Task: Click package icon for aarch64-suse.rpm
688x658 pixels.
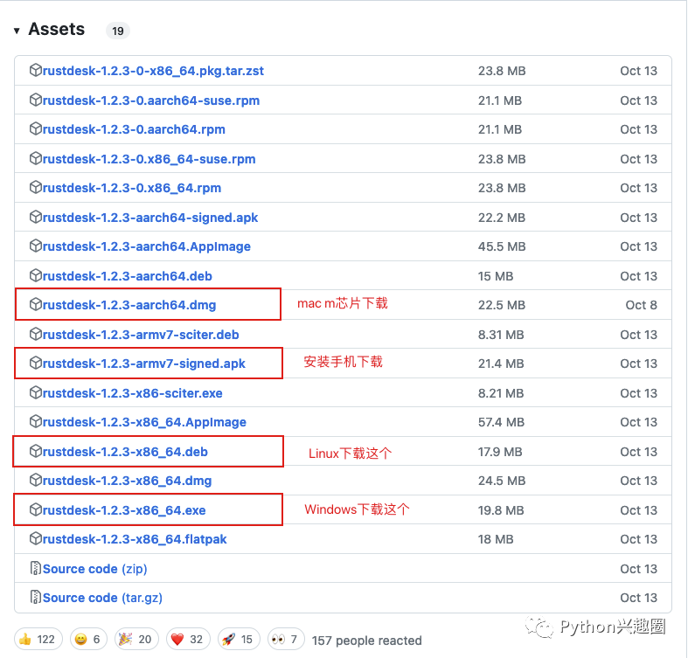Action: [36, 100]
